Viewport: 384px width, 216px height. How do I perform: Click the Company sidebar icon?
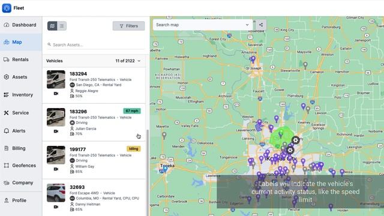(7, 182)
